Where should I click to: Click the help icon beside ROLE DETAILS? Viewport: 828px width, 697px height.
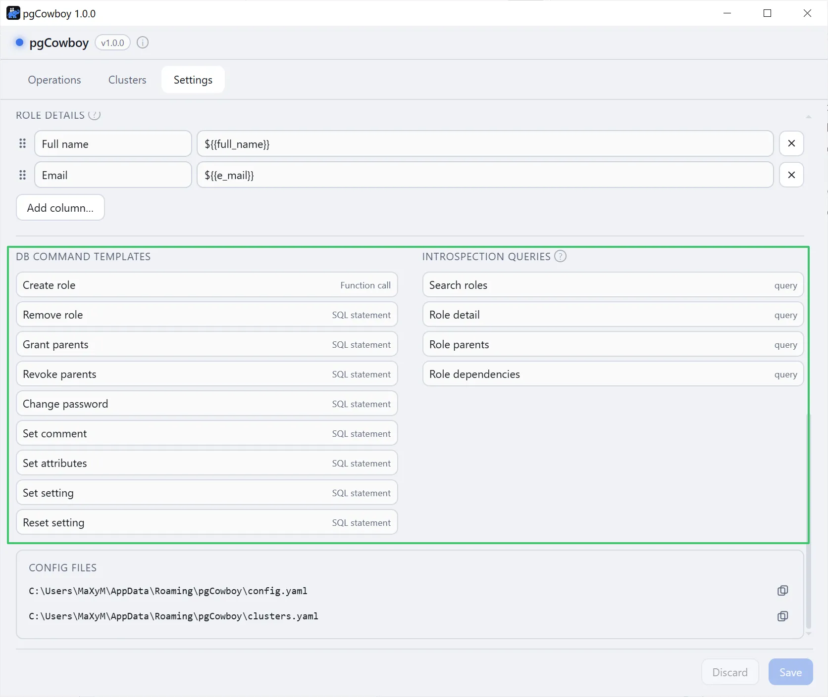click(x=94, y=115)
